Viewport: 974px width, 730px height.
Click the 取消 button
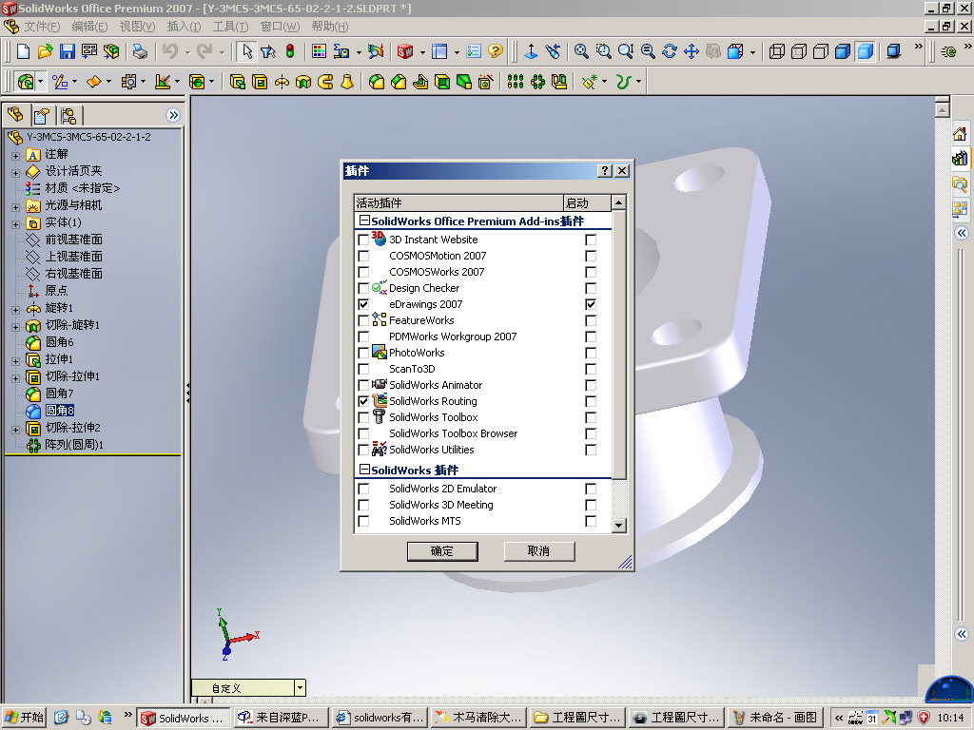coord(538,551)
